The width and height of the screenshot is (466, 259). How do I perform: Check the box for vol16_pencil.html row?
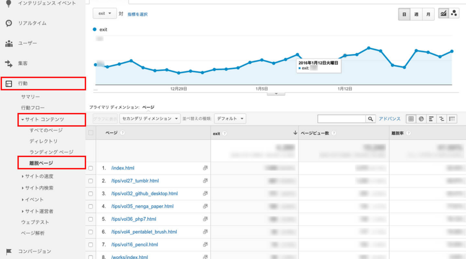pyautogui.click(x=91, y=245)
